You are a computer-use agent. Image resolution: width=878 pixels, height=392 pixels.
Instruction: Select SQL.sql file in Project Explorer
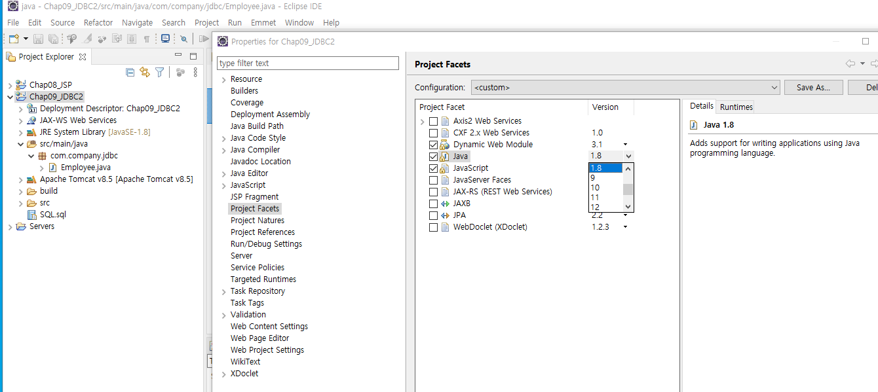point(53,215)
